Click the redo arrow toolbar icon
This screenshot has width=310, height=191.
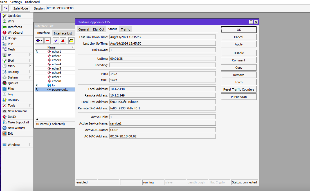(x=6, y=8)
